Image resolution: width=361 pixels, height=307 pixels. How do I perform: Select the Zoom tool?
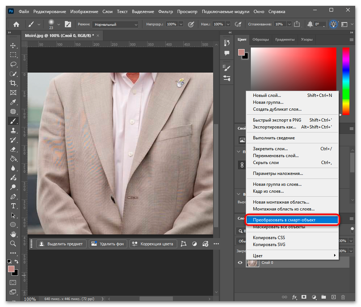click(x=13, y=243)
